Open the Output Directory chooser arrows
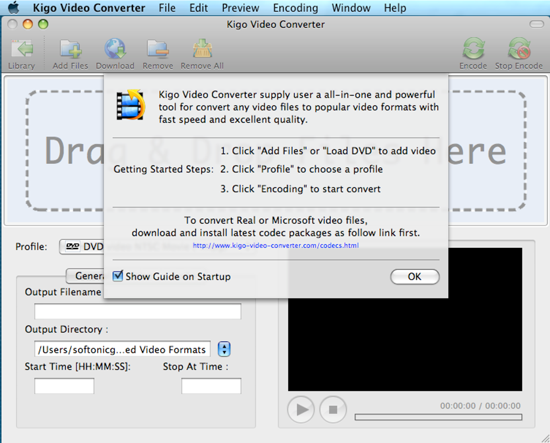This screenshot has height=443, width=550. click(224, 349)
